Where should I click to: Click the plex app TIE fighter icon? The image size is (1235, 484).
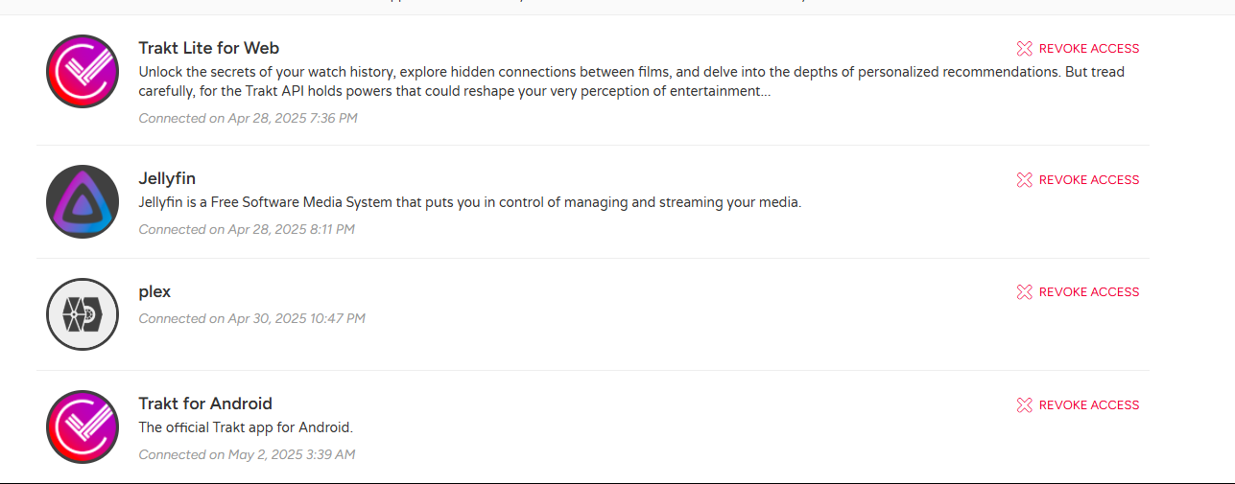(x=83, y=314)
